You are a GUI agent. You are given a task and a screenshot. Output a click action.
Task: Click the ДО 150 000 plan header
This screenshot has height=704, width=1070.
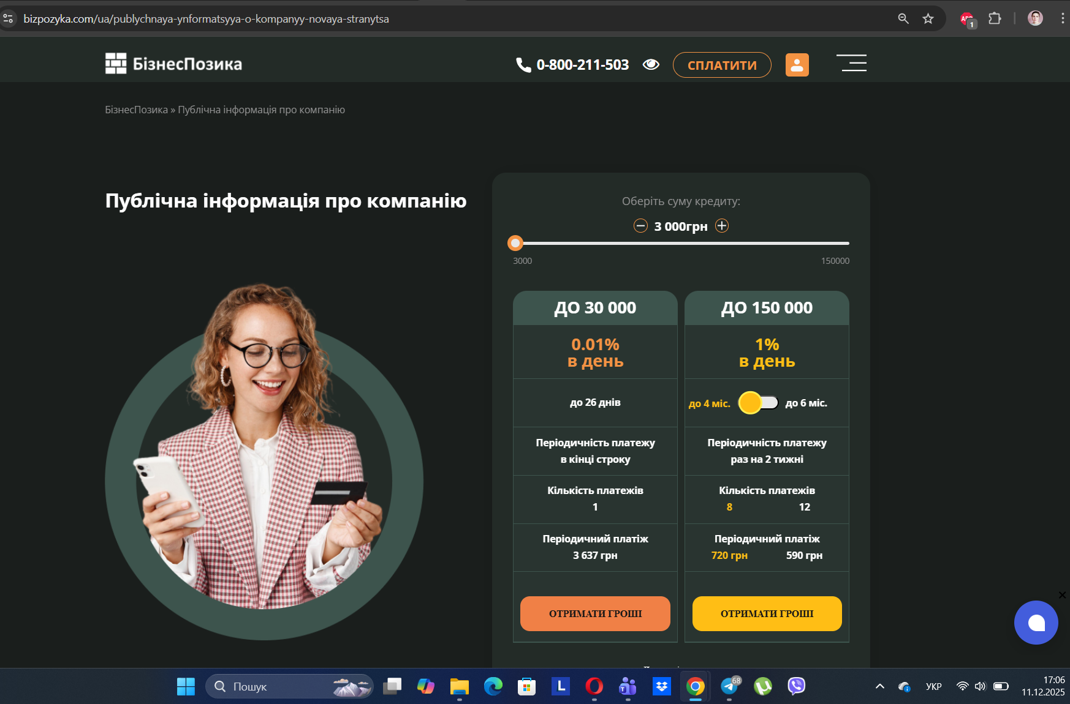[x=767, y=308]
